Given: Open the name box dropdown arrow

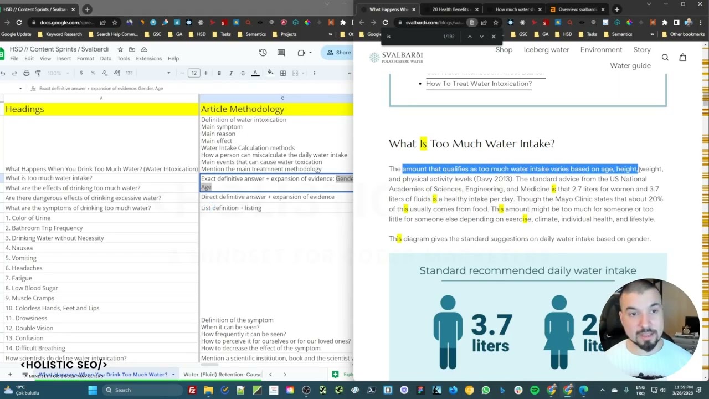Looking at the screenshot, I should tap(20, 88).
